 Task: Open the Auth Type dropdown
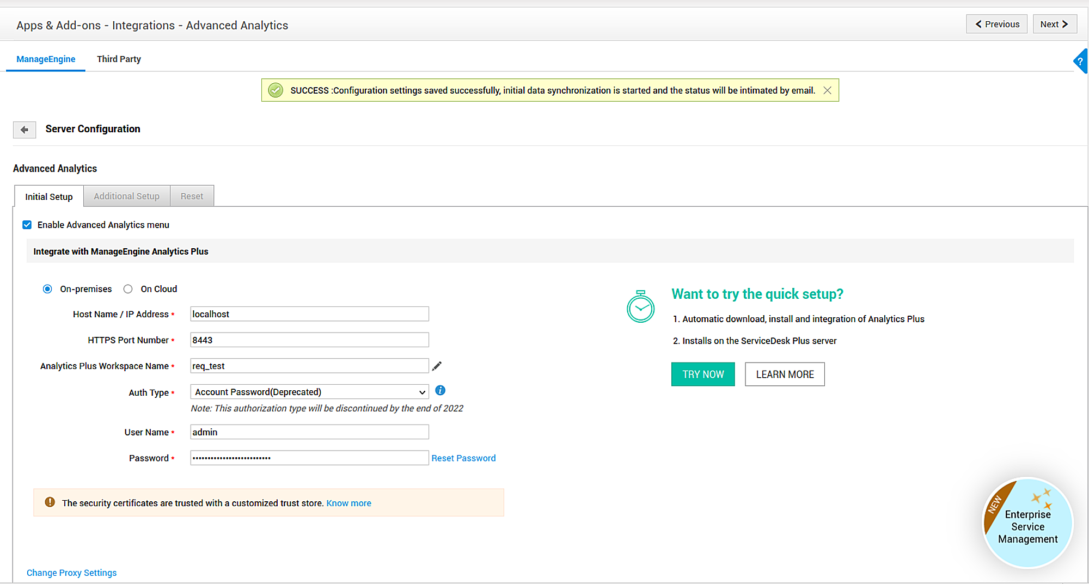tap(309, 392)
